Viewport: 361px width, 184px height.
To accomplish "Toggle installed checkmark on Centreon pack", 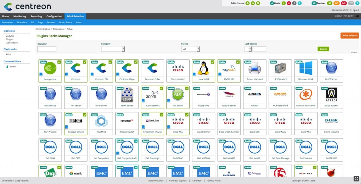I will pyautogui.click(x=85, y=62).
